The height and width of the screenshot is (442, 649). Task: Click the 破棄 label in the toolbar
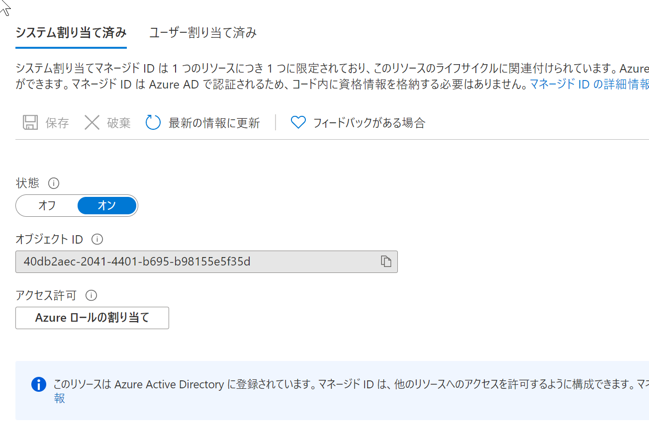pos(119,123)
